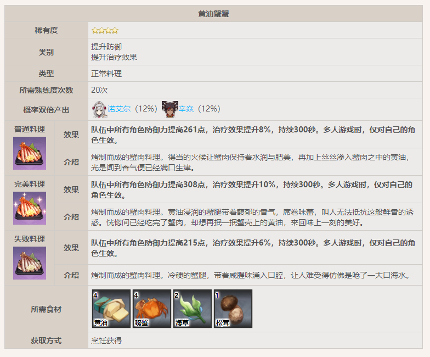Click the 所需食材 row header

(x=46, y=309)
